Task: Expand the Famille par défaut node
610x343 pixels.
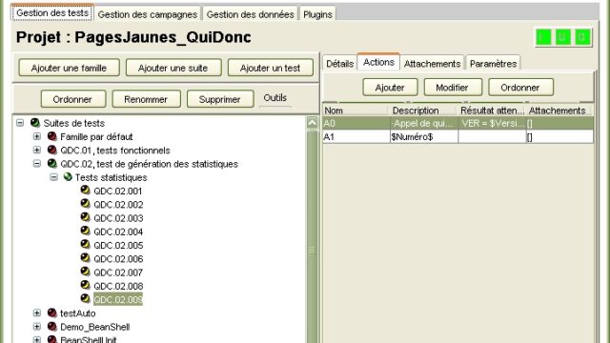Action: click(x=37, y=136)
